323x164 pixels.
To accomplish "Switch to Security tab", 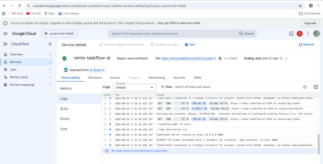I will coord(179,78).
